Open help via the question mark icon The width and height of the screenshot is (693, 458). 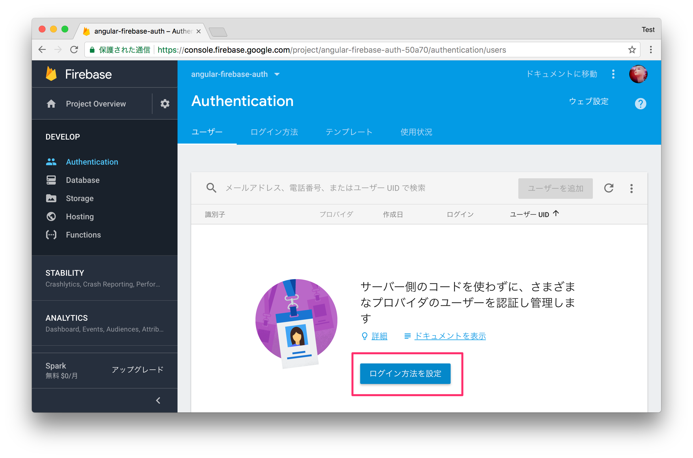[640, 103]
